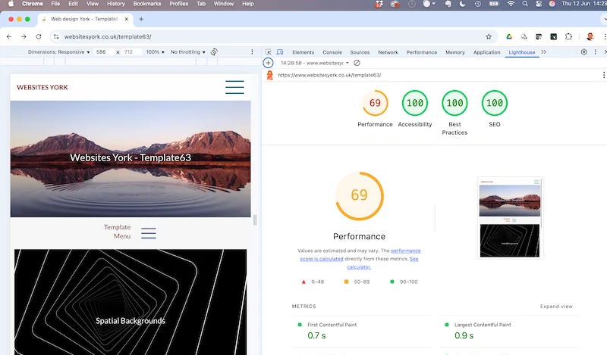This screenshot has height=355, width=607.
Task: Click the Template Menu text link
Action: [117, 232]
